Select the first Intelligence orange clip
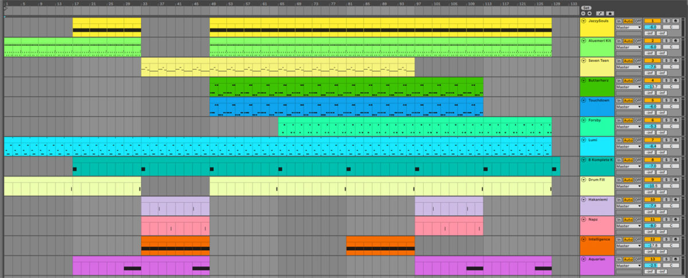Image resolution: width=688 pixels, height=278 pixels. click(175, 245)
